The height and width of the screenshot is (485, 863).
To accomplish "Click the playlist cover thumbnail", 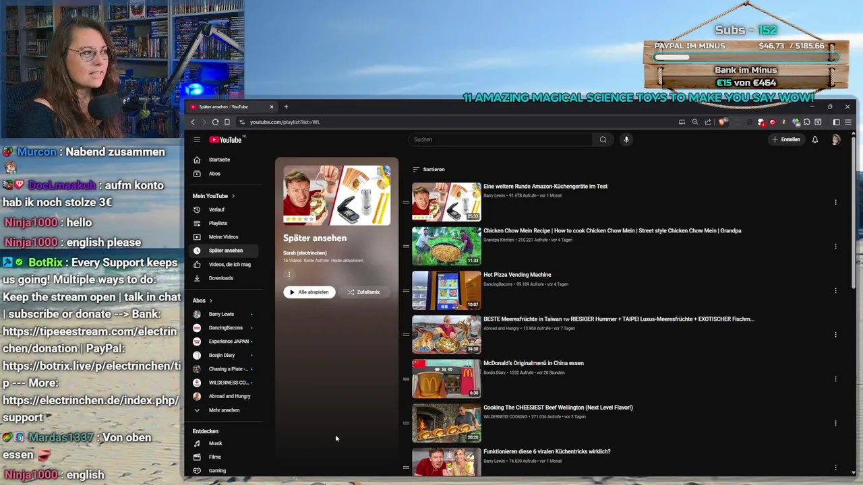I will 336,195.
